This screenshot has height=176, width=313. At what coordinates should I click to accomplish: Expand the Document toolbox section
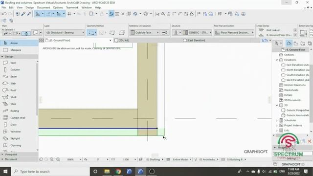coord(2,159)
